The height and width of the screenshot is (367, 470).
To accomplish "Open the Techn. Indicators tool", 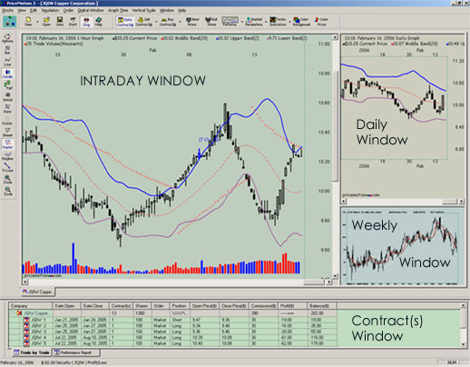I will tap(278, 22).
